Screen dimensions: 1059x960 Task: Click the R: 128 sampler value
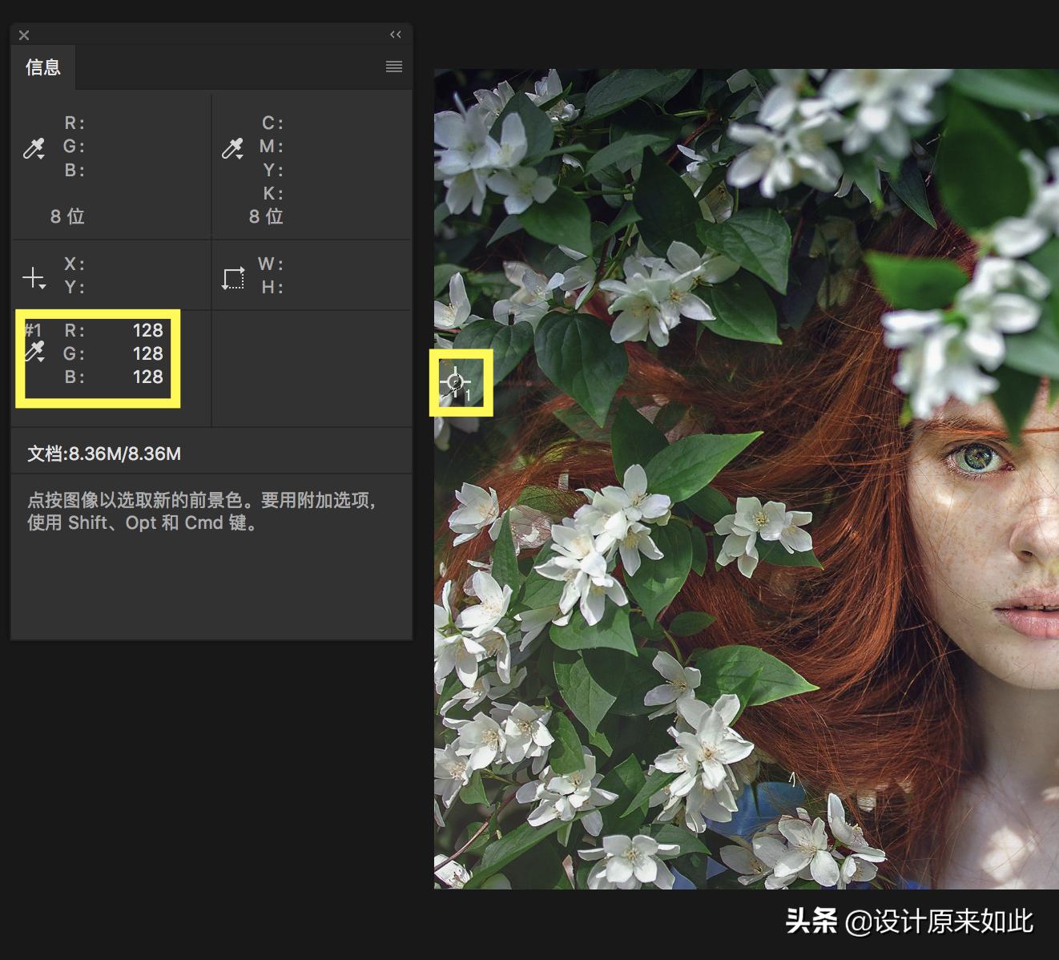(x=148, y=330)
